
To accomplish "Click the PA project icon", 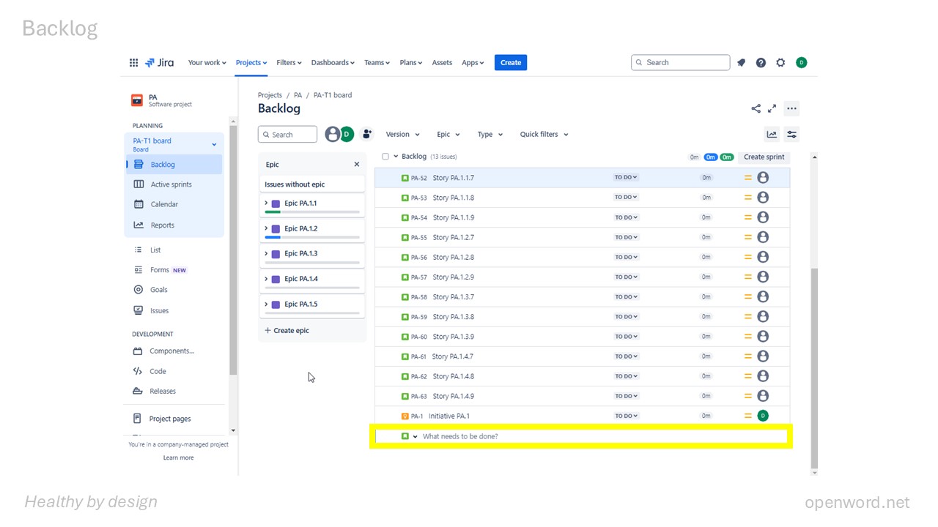I will click(137, 100).
